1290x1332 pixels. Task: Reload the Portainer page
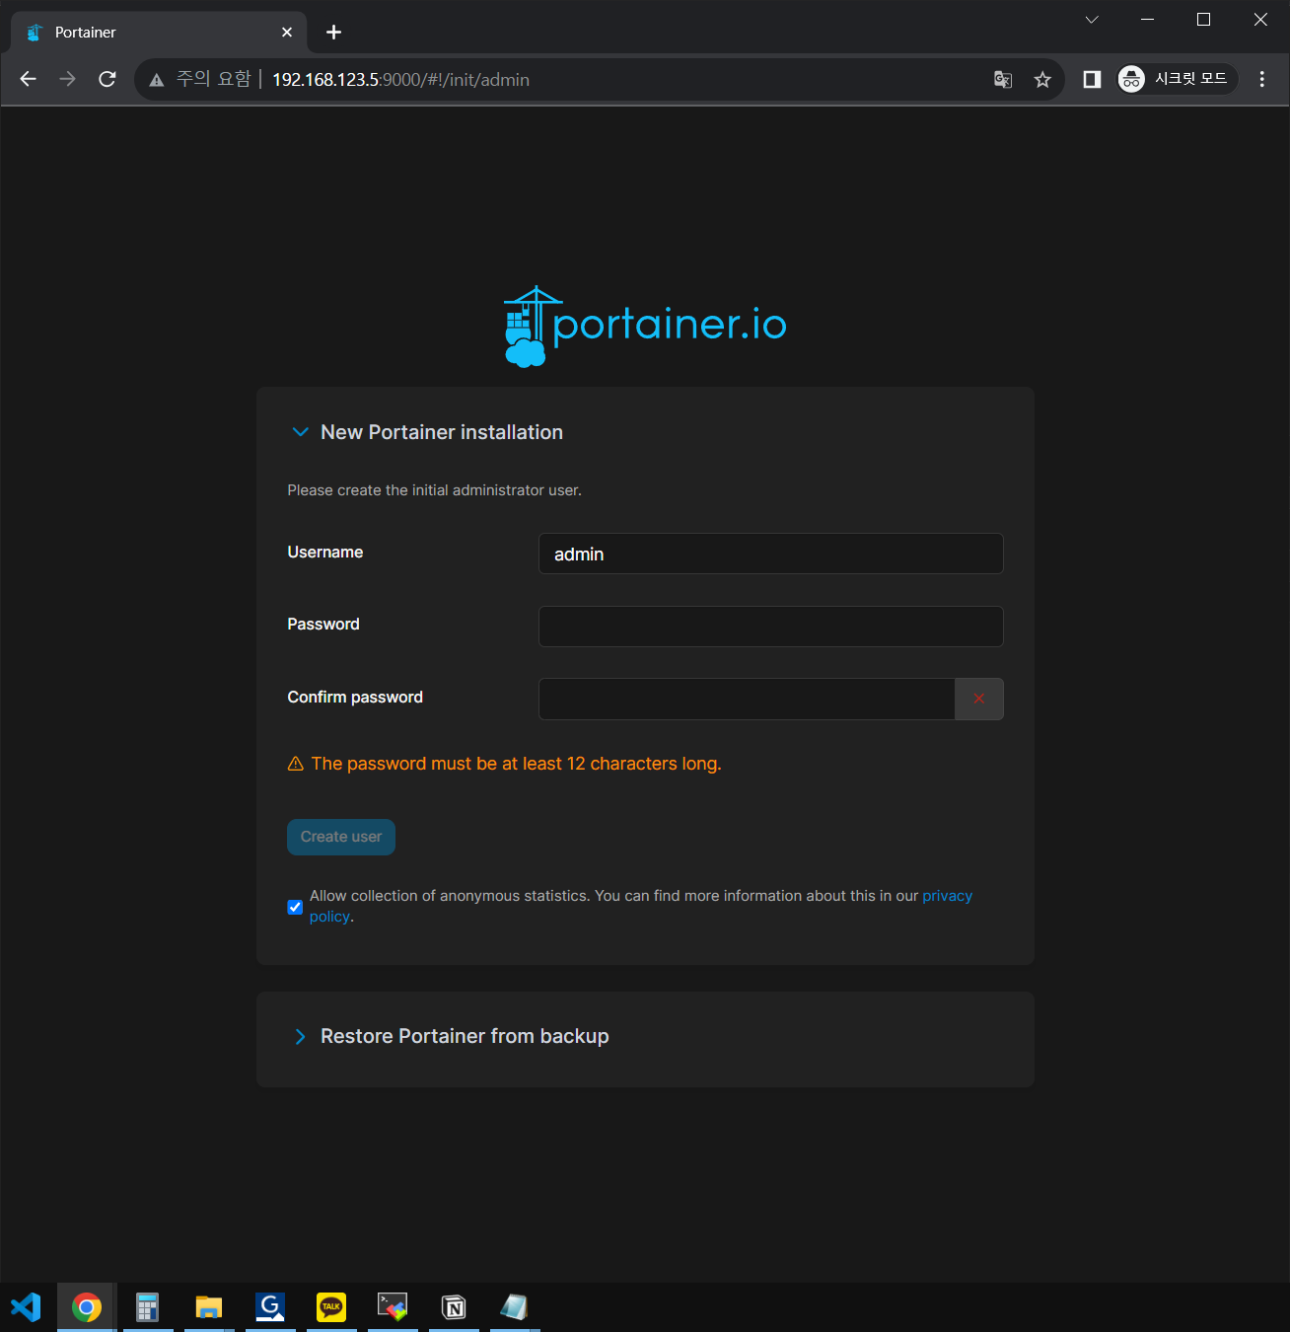coord(107,79)
